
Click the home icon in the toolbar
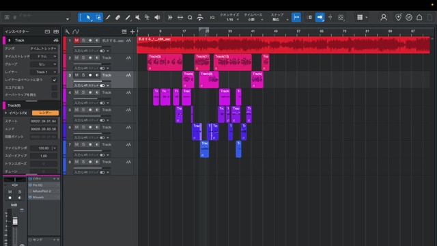tap(419, 17)
